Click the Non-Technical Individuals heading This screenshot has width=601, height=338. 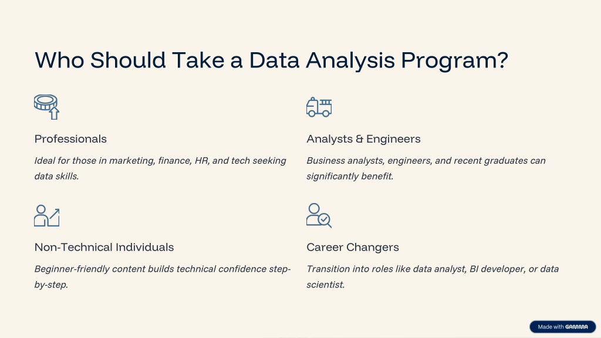pos(104,247)
